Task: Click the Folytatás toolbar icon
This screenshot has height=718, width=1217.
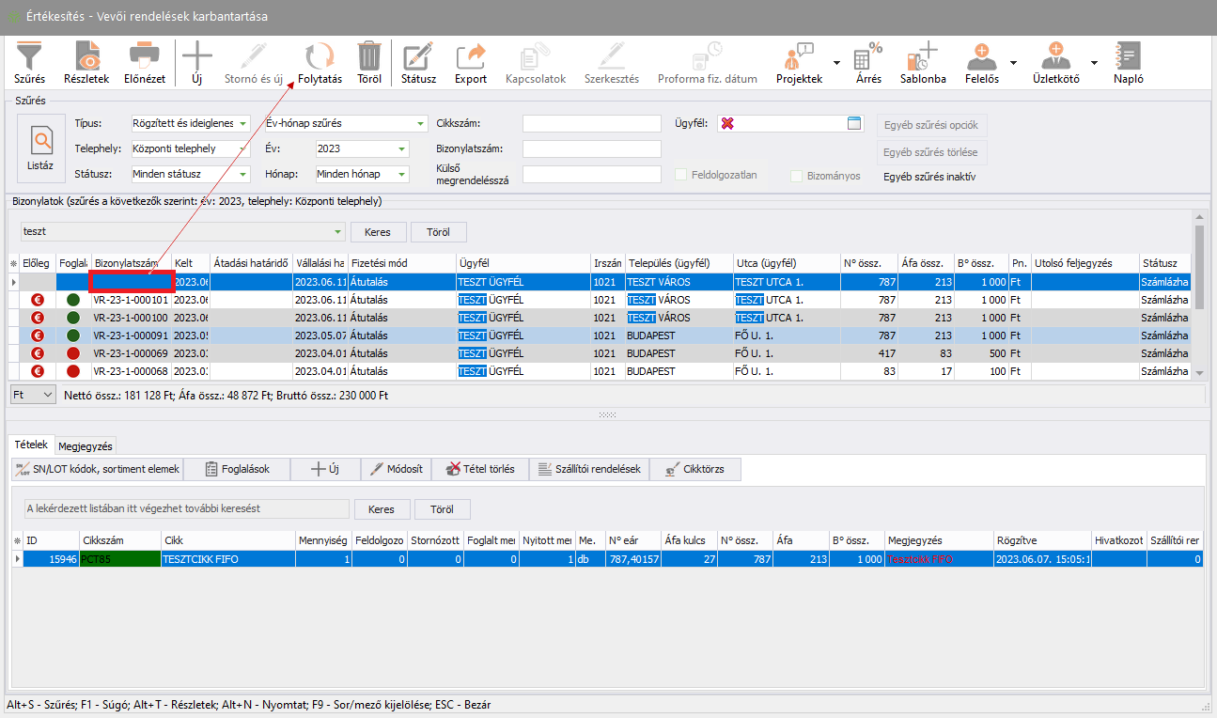Action: point(320,56)
